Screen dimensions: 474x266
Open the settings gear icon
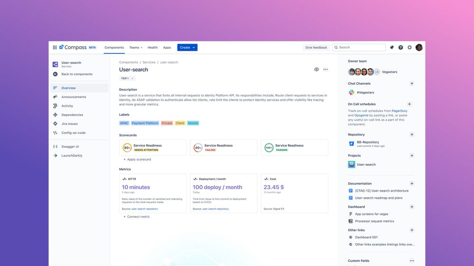409,47
